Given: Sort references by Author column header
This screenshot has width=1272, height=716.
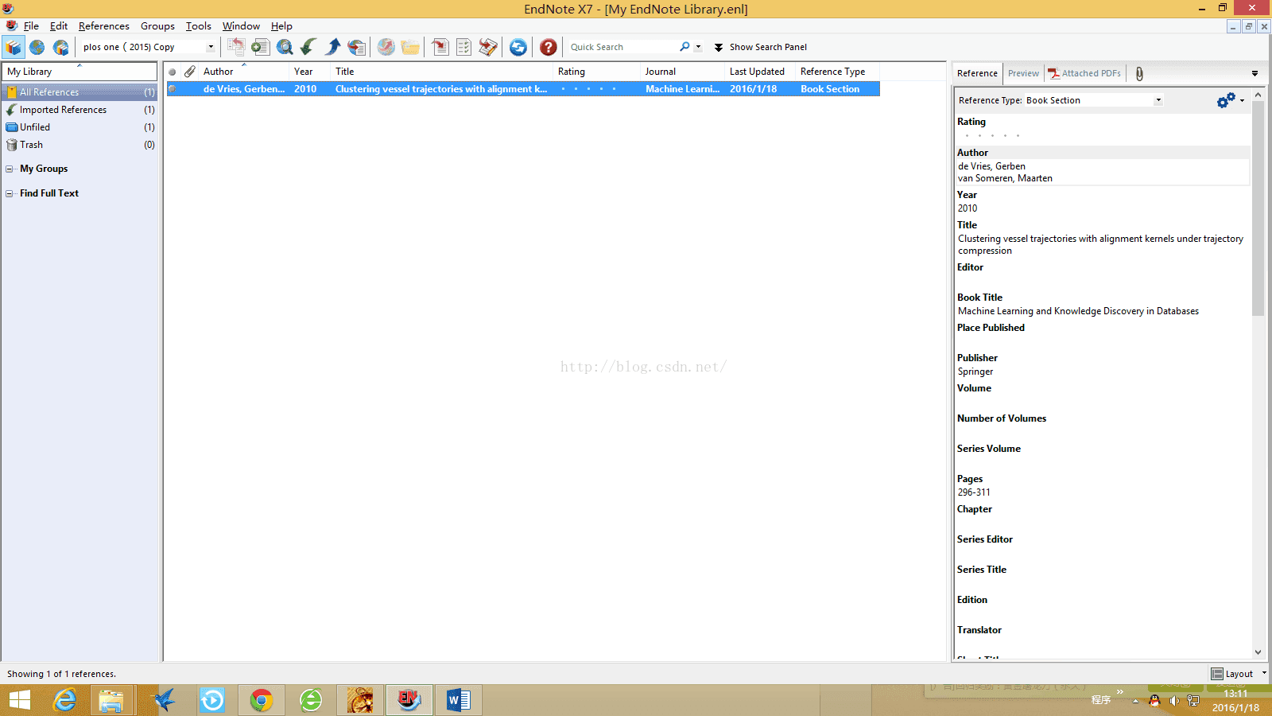Looking at the screenshot, I should coord(243,72).
